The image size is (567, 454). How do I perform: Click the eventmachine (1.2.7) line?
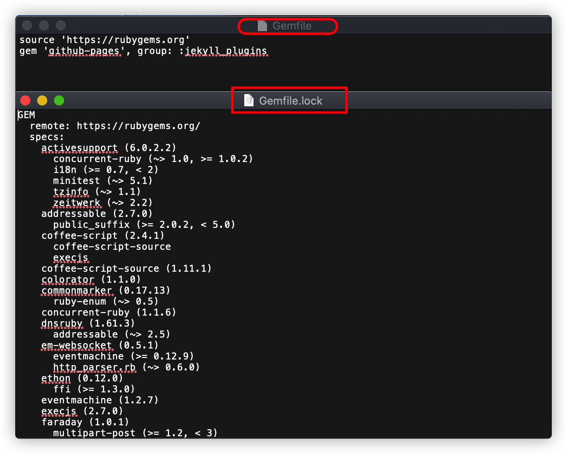tap(100, 400)
